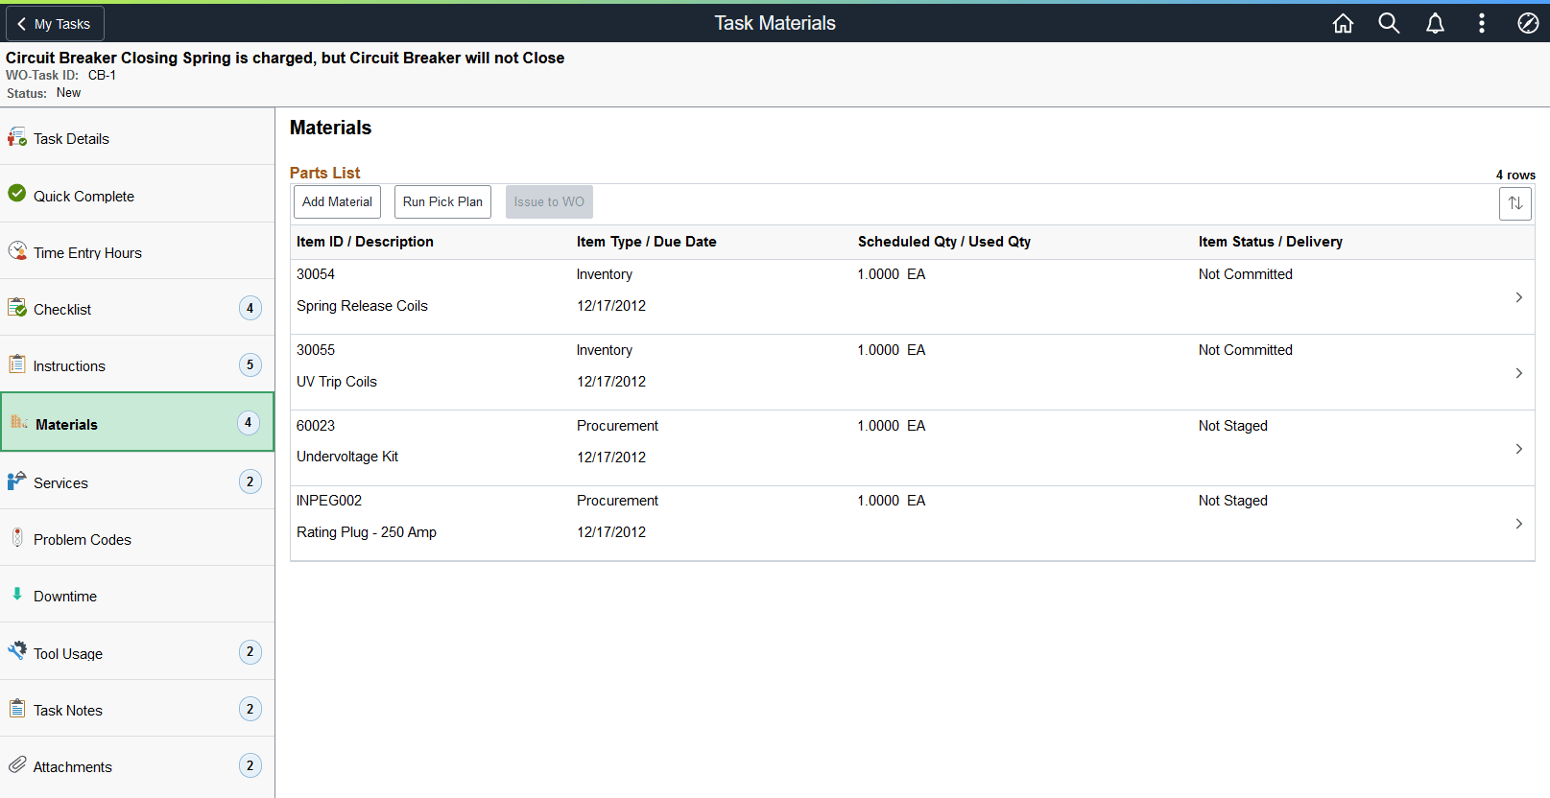Open the NavBar compass icon
Image resolution: width=1550 pixels, height=798 pixels.
1528,23
